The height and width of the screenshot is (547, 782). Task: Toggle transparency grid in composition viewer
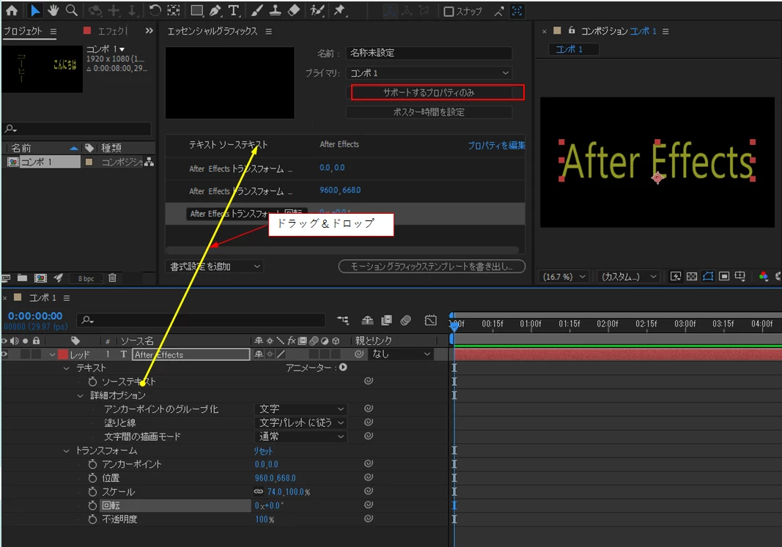[692, 277]
